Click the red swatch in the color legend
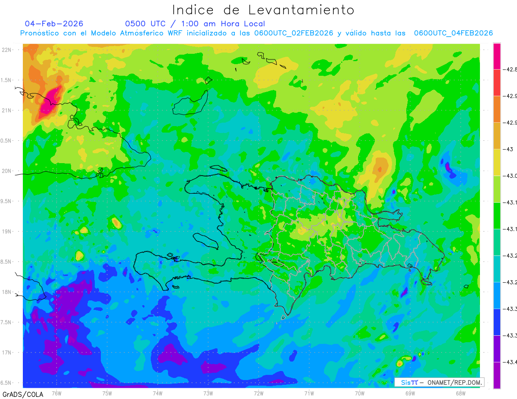This screenshot has height=399, width=517. (x=497, y=82)
